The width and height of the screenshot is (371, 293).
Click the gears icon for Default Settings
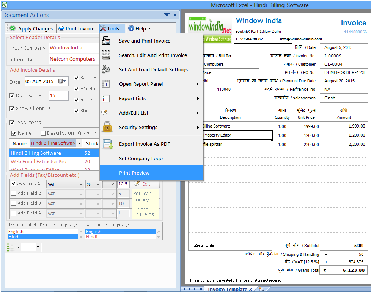(106, 69)
